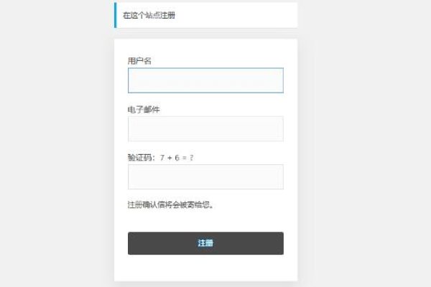Place cursor in the box below 电子邮件
This screenshot has width=431, height=287.
(x=205, y=128)
